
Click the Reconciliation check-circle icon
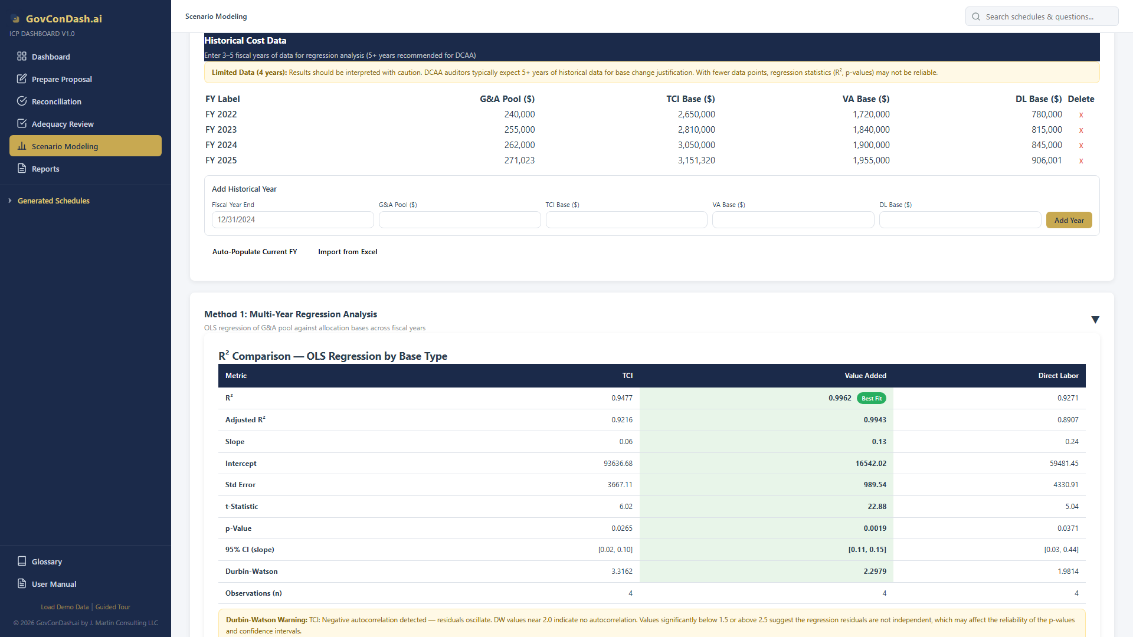[x=22, y=101]
